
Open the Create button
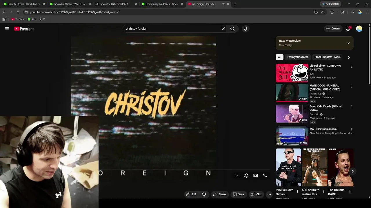[333, 29]
